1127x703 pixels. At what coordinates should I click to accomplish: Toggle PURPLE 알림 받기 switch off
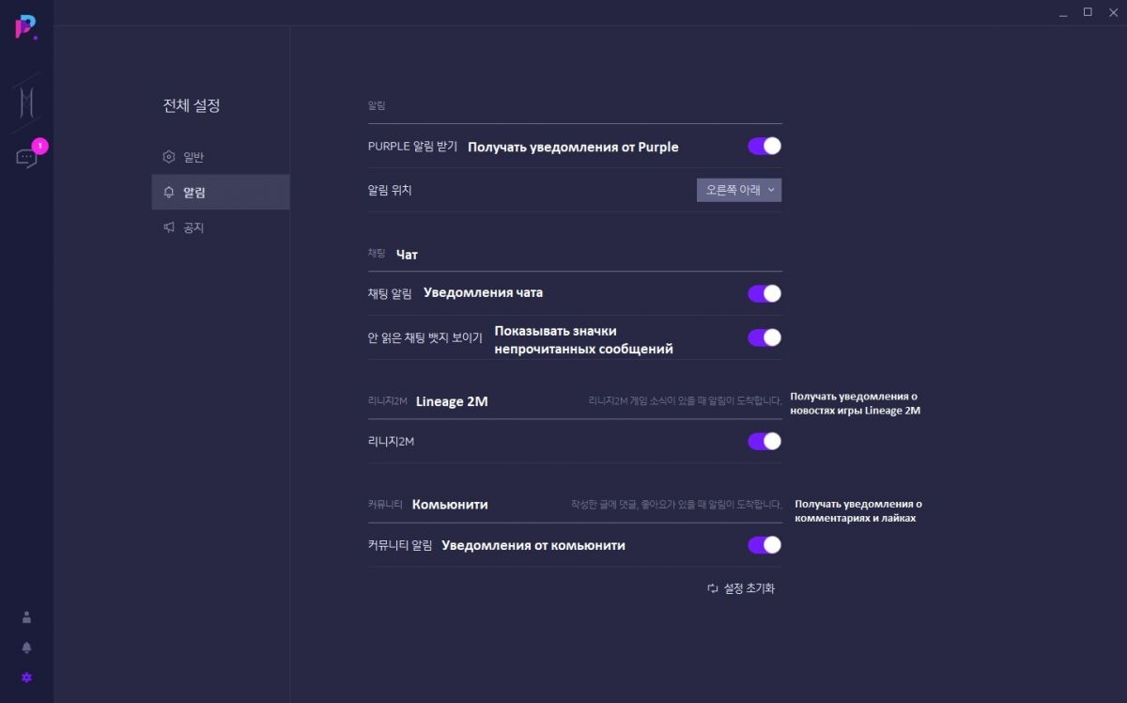tap(764, 146)
